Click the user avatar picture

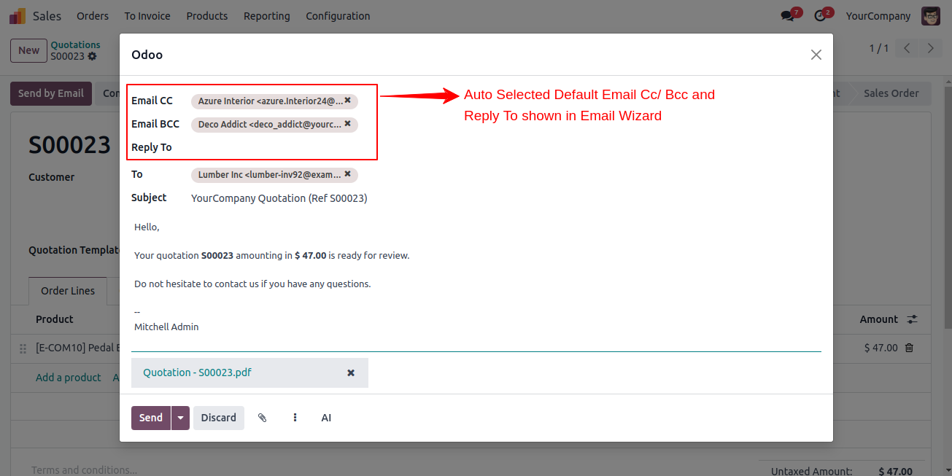(x=931, y=15)
